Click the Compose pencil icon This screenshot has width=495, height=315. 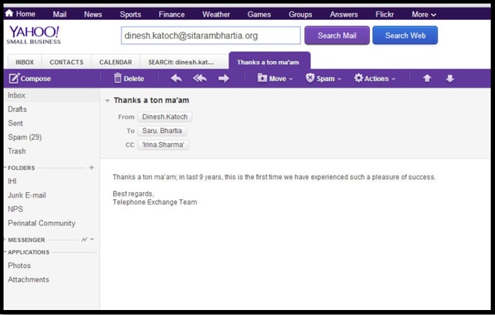click(14, 78)
